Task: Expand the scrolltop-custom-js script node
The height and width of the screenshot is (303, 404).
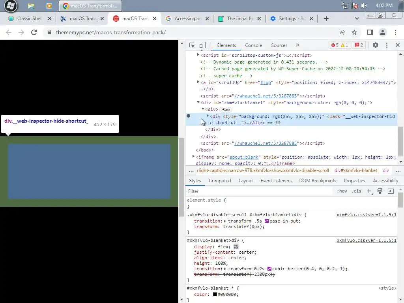Action: pos(198,54)
